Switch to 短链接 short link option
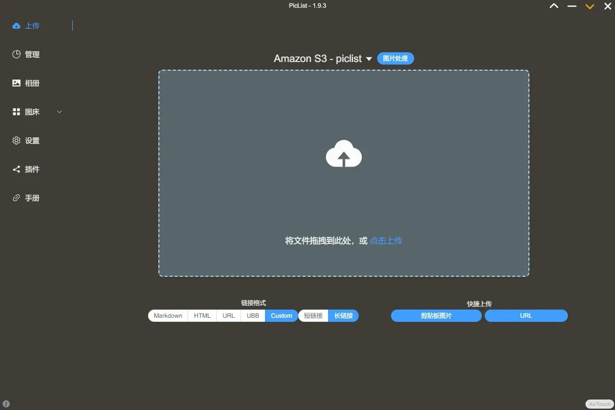Viewport: 615px width, 410px height. tap(313, 316)
